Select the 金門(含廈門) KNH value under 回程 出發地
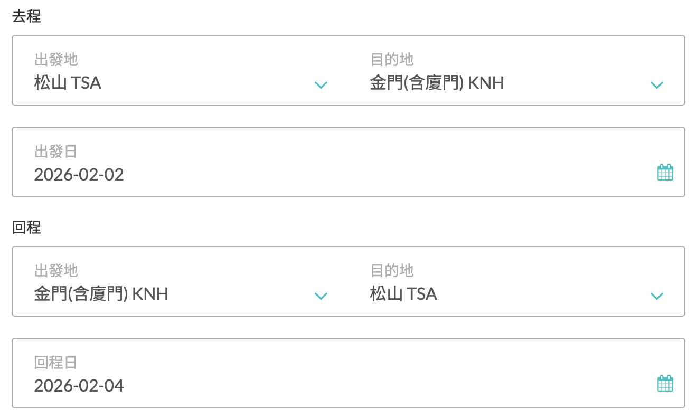The height and width of the screenshot is (418, 697). click(101, 294)
